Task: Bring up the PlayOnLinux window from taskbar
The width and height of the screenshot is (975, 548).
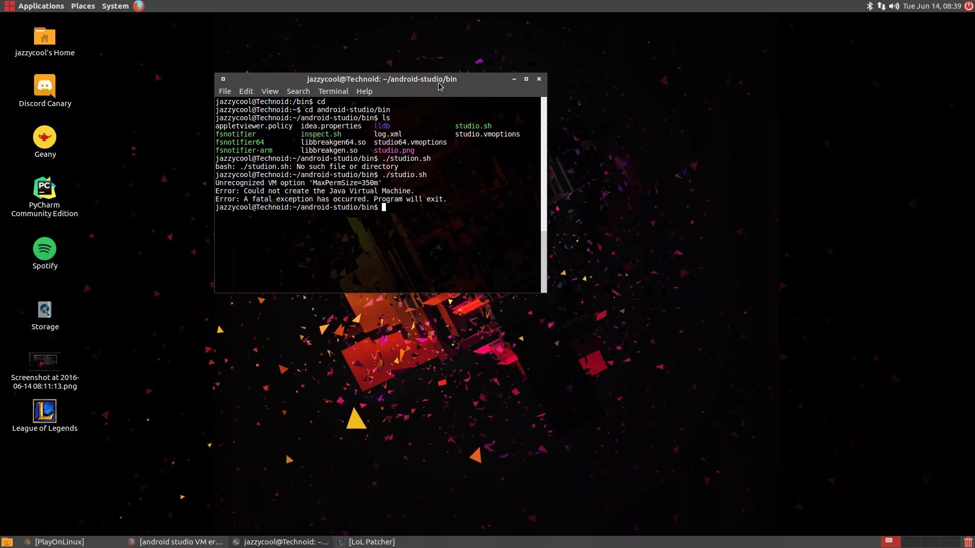Action: [x=59, y=541]
